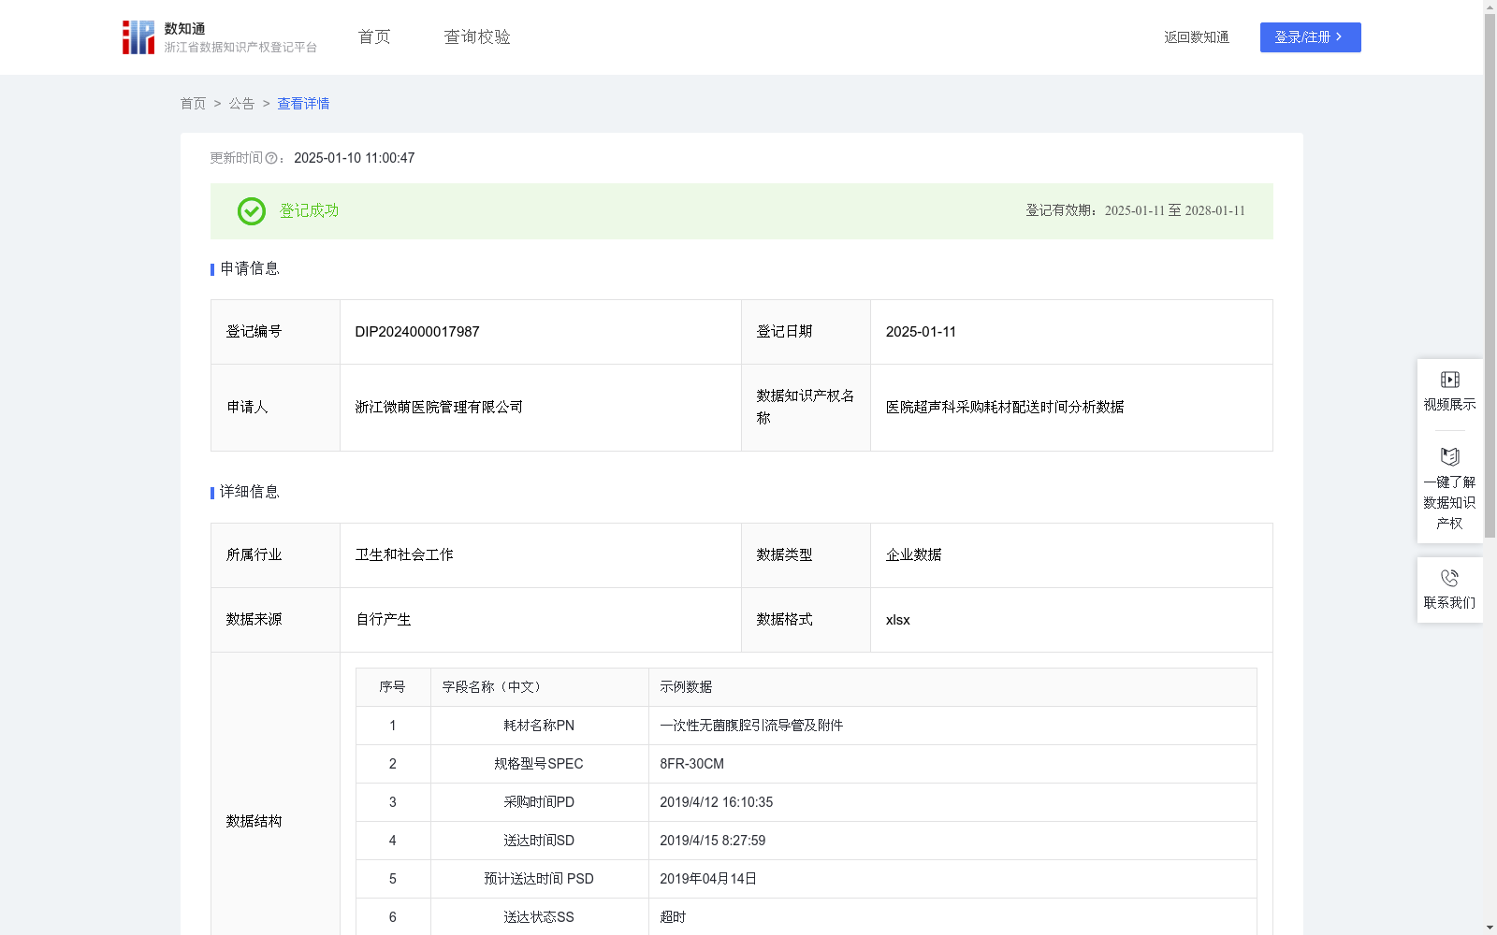Click the browser scrollbar down arrow
Image resolution: width=1497 pixels, height=935 pixels.
coord(1490,928)
